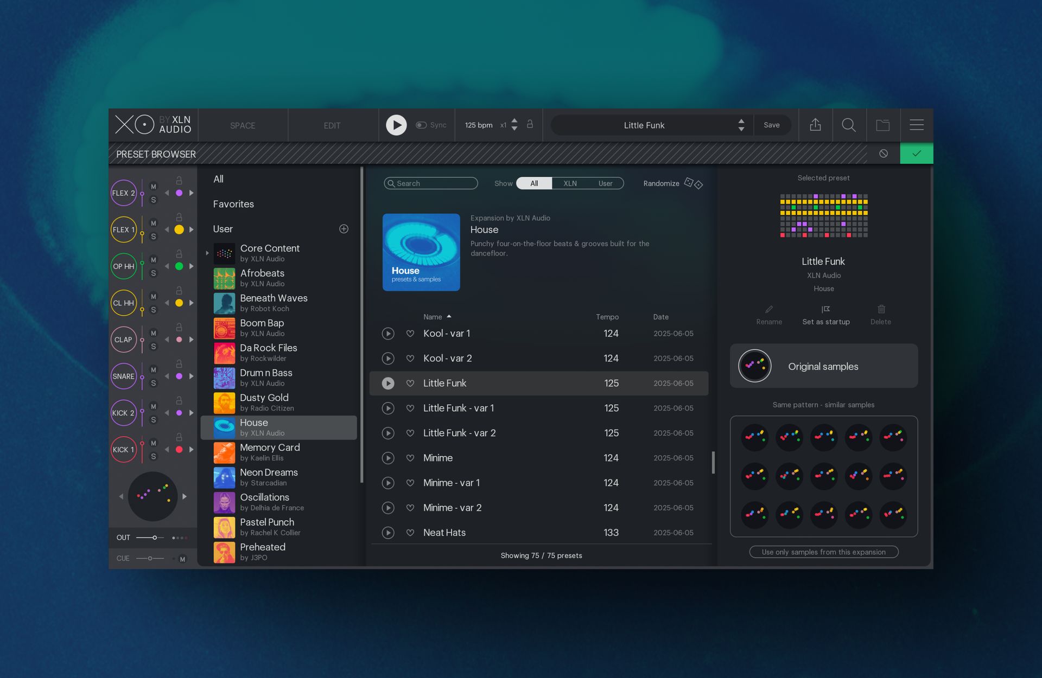Image resolution: width=1042 pixels, height=678 pixels.
Task: Go to next space in mini-map arrow
Action: tap(185, 496)
